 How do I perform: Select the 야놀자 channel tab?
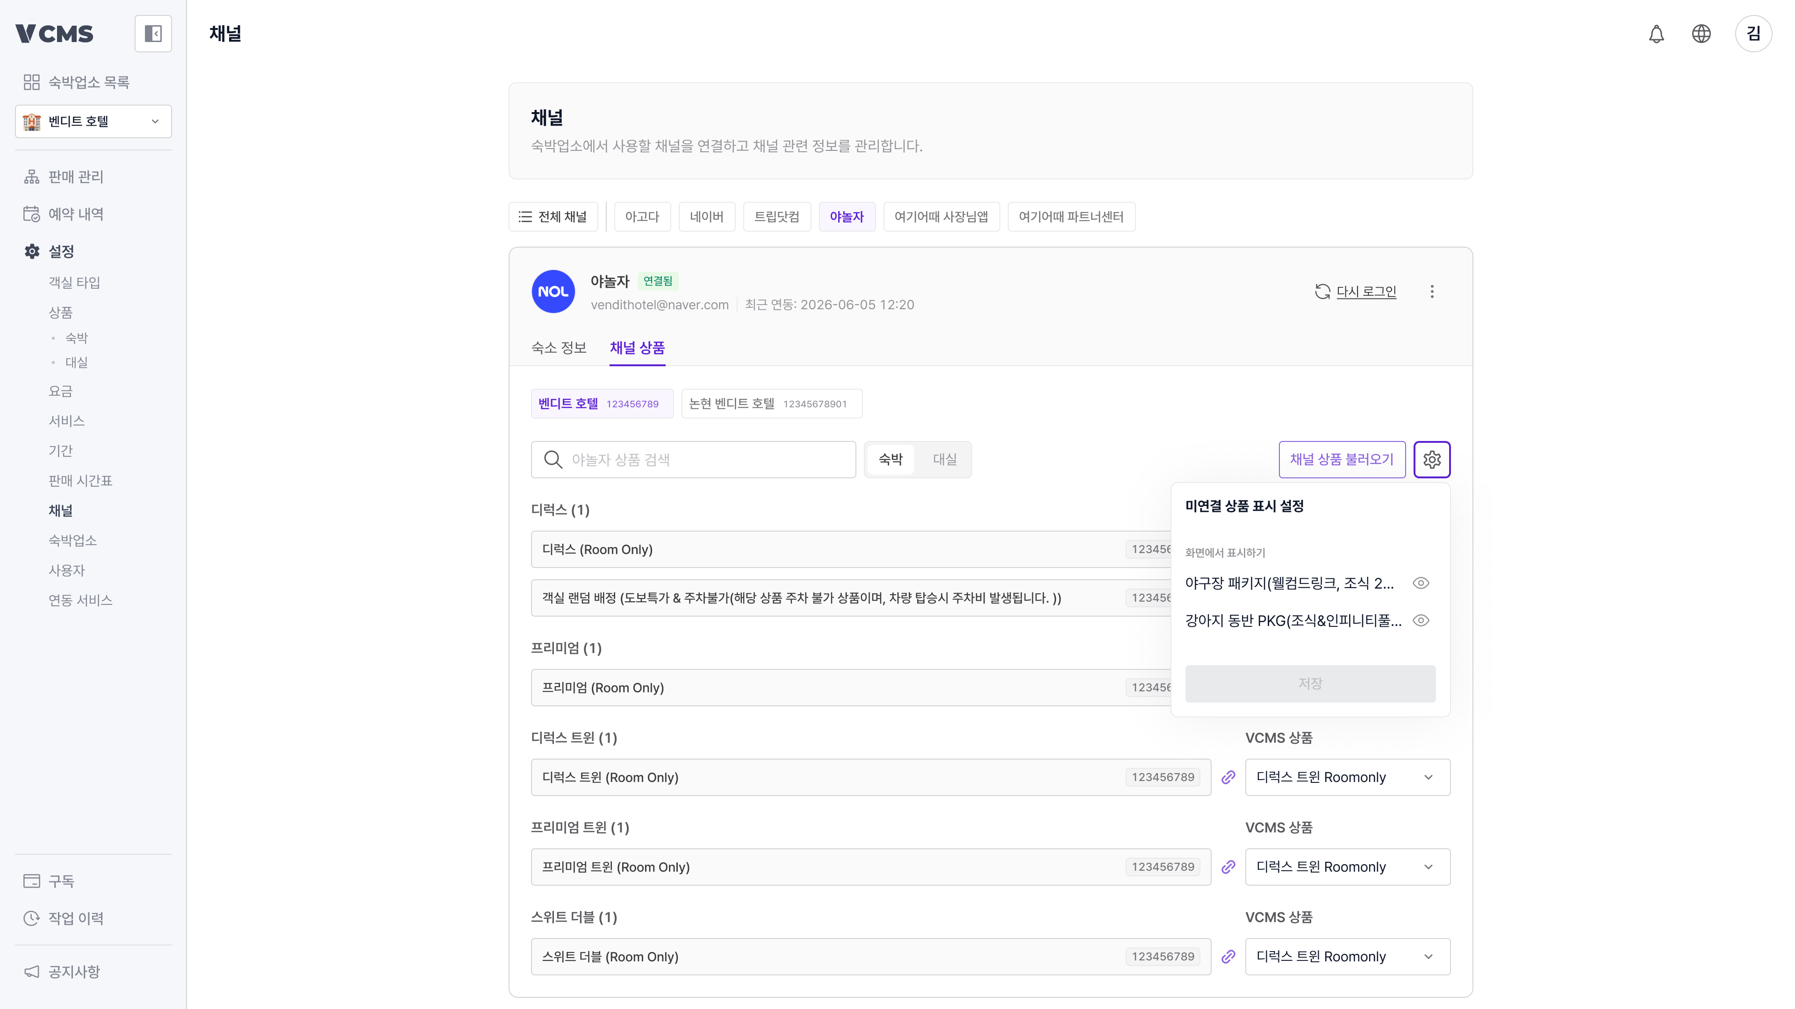[847, 217]
